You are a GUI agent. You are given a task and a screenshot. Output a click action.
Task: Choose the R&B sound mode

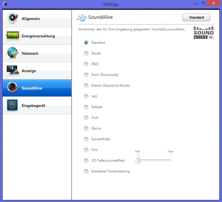tap(86, 64)
